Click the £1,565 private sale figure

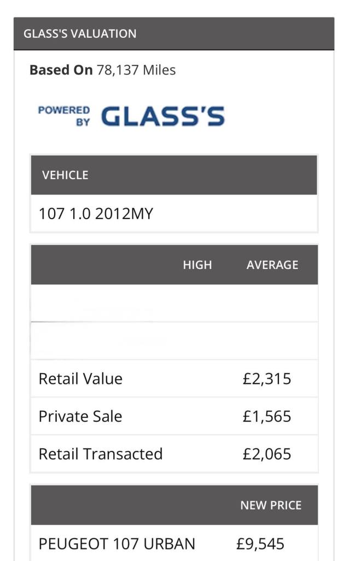click(x=267, y=416)
